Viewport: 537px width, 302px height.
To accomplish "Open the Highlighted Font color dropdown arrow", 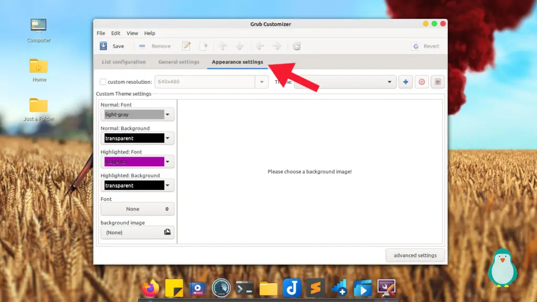I will tap(167, 161).
